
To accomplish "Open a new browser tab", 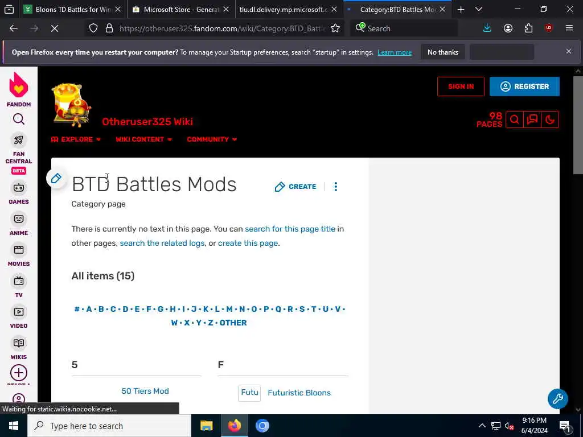I will 461,10.
